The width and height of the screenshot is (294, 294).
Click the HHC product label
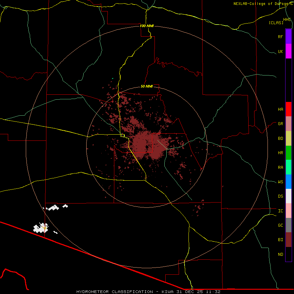287,20
